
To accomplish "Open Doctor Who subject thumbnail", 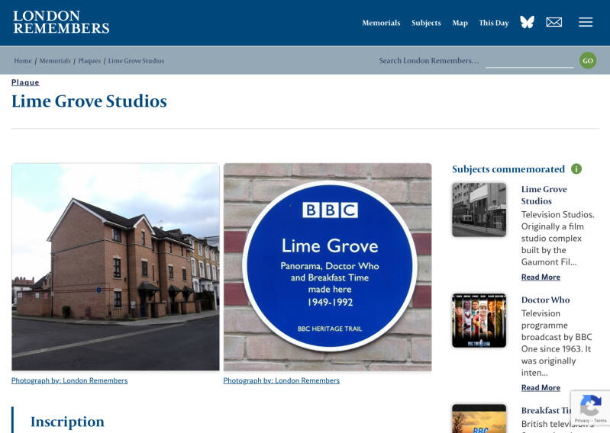I will (x=479, y=320).
